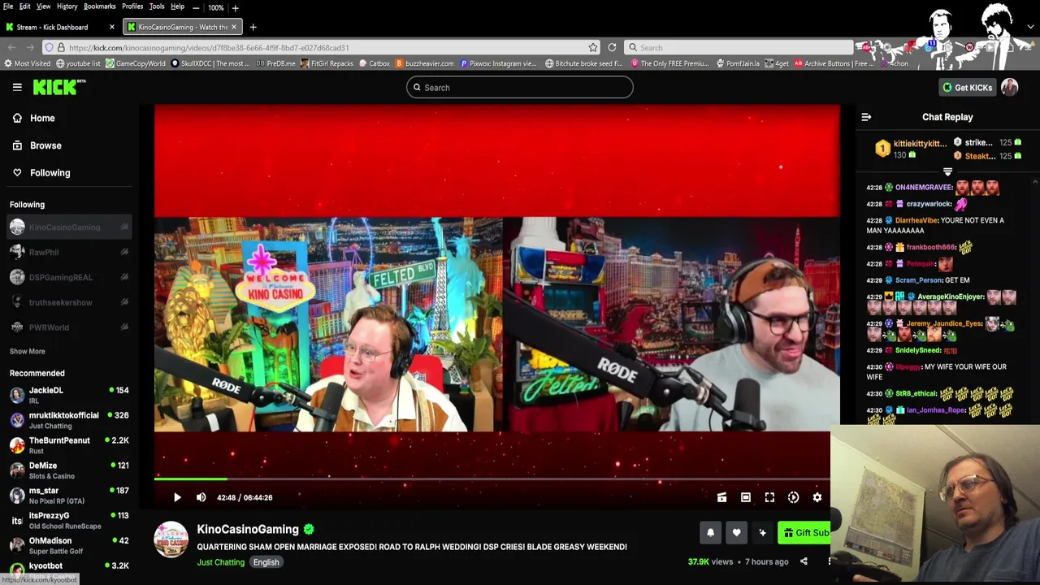Screen dimensions: 1040x585
Task: Open the youtube list bookmark
Action: [78, 63]
